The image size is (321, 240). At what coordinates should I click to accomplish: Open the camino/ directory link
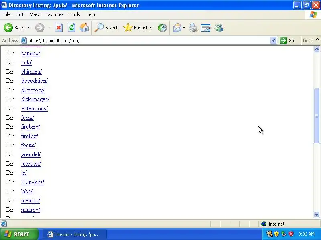pos(31,54)
